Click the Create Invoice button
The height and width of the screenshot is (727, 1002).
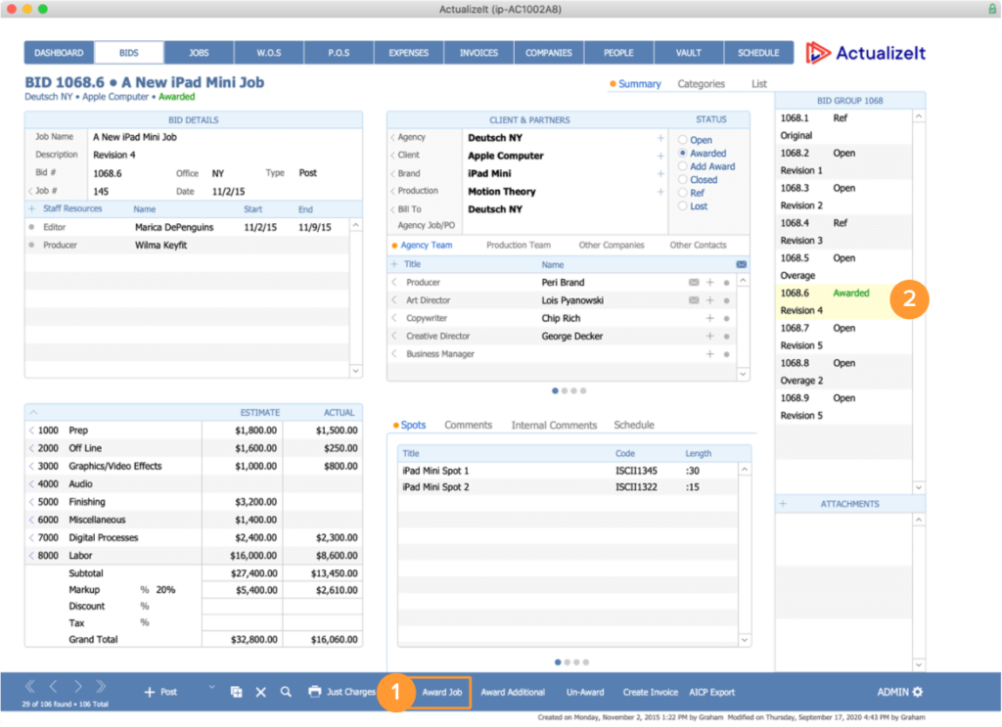point(651,693)
